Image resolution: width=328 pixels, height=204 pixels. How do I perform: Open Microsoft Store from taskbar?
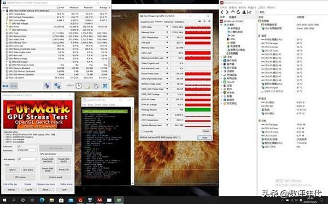61,200
